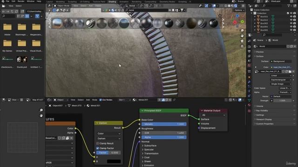
Task: Open the viewport Options dropdown
Action: tap(239, 10)
